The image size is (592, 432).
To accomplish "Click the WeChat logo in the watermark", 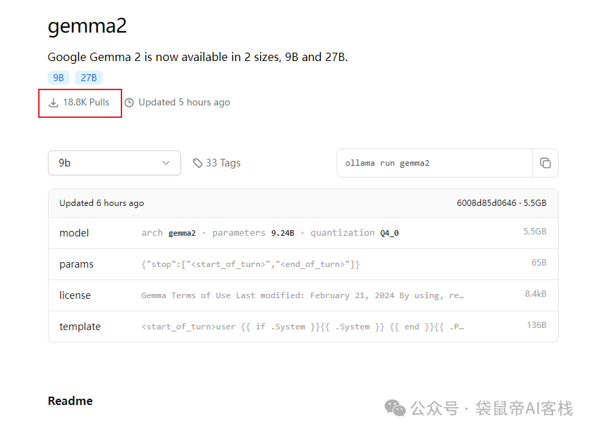I will point(396,408).
